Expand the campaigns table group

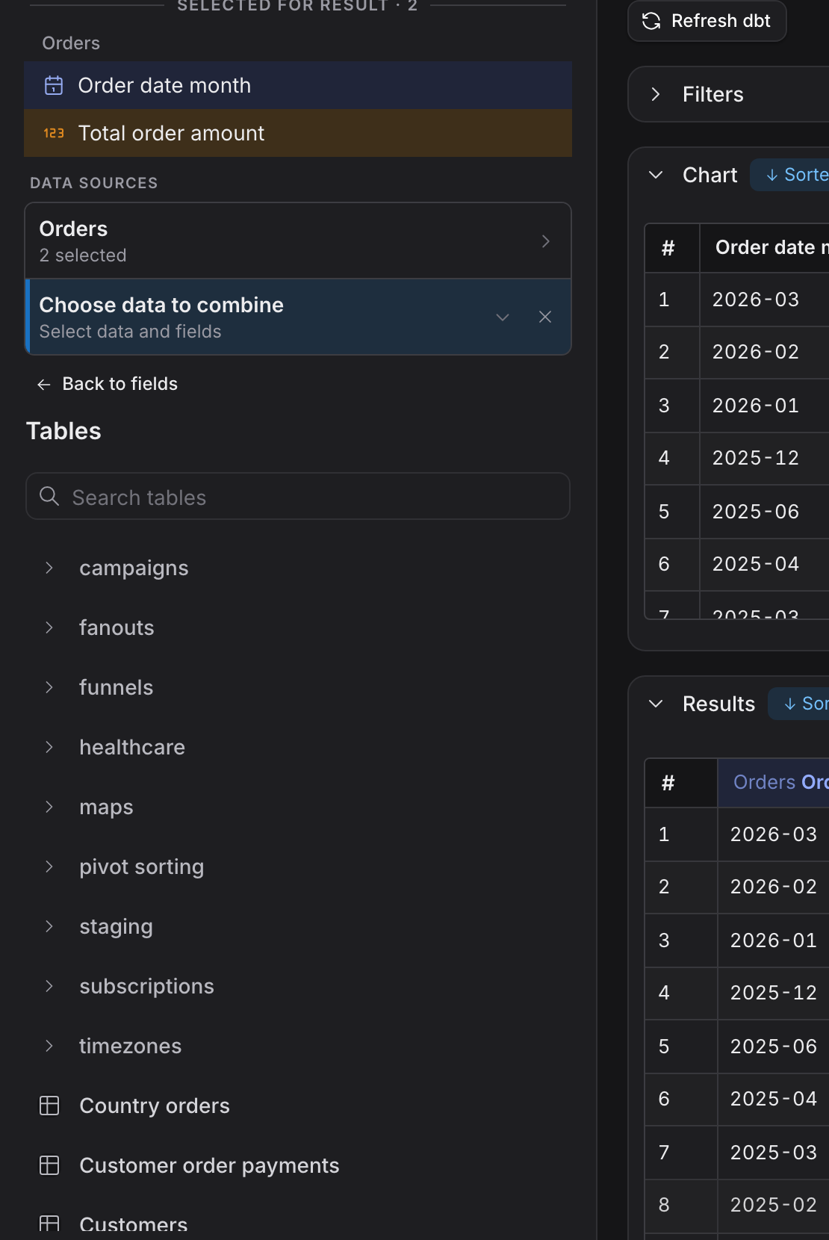(x=49, y=568)
